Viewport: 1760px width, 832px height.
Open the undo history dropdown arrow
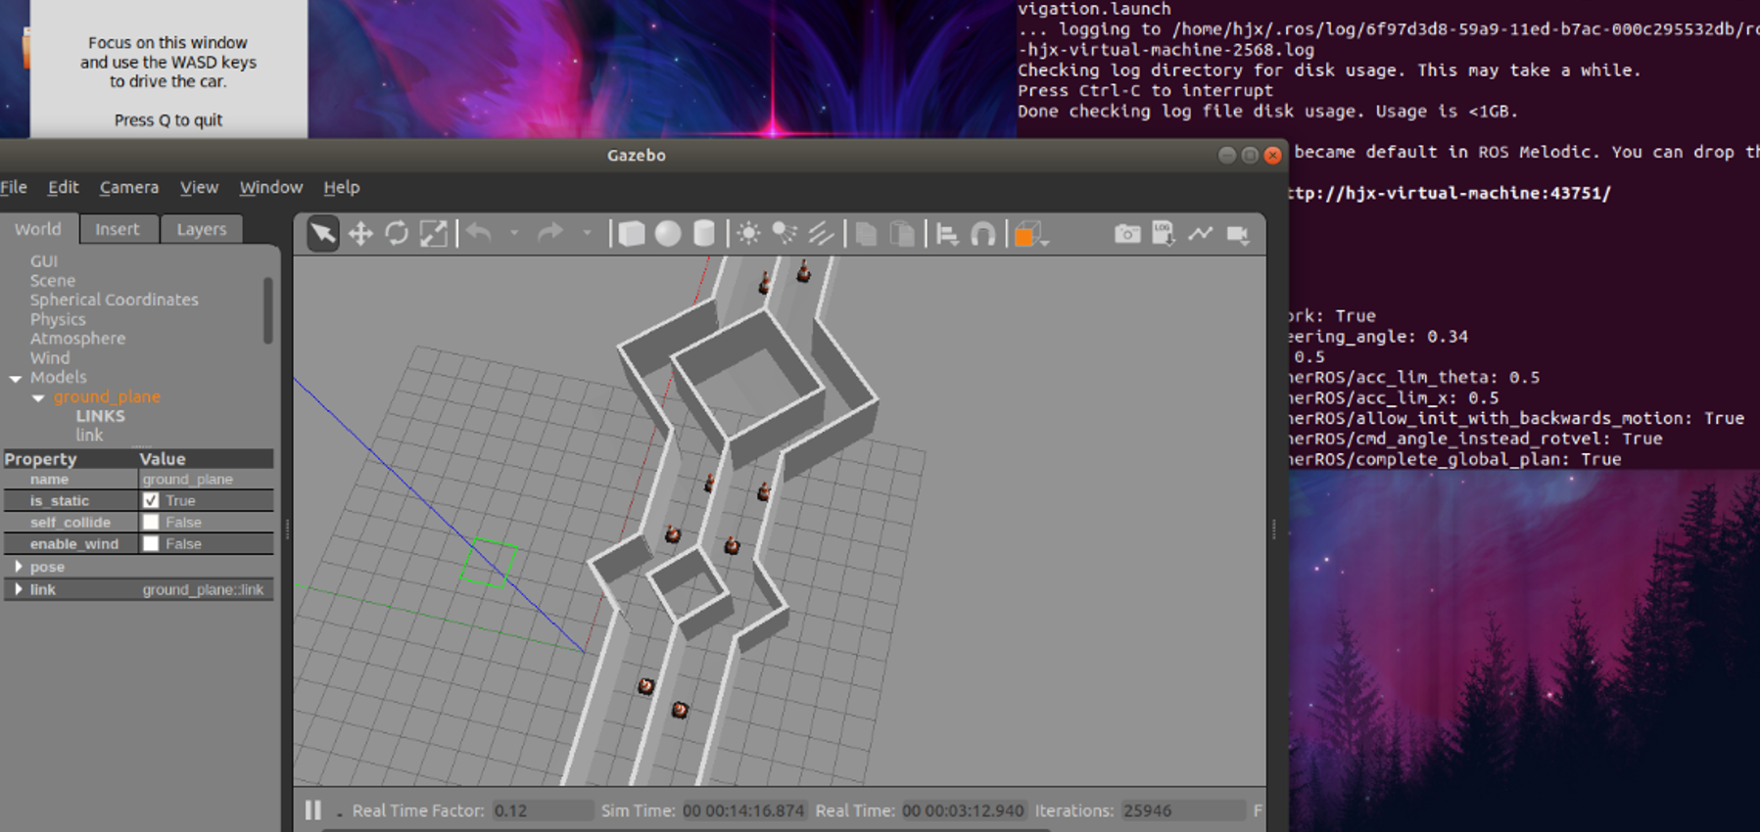pos(513,233)
